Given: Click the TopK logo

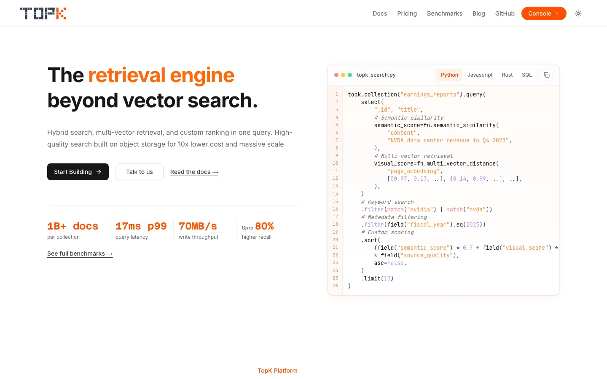Looking at the screenshot, I should (43, 13).
